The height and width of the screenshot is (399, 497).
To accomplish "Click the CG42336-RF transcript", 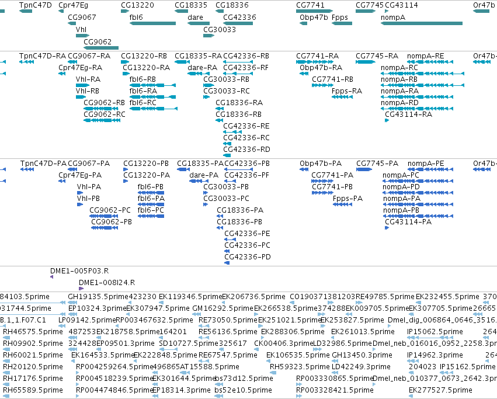I will pos(238,74).
